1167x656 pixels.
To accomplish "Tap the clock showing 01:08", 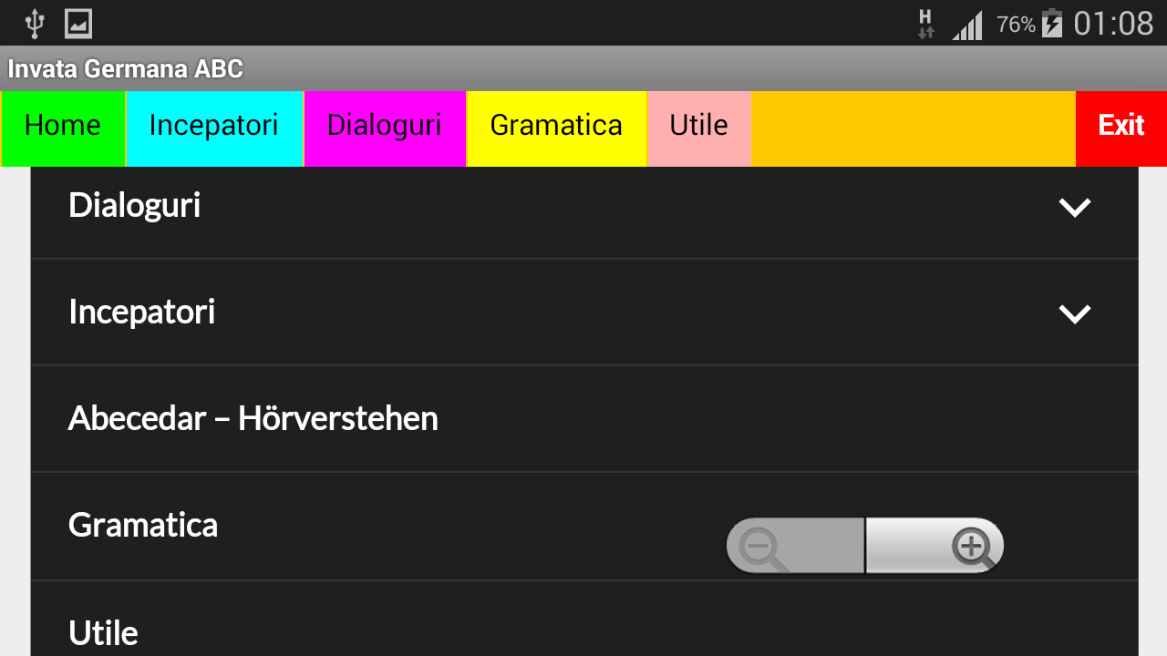I will 1113,23.
